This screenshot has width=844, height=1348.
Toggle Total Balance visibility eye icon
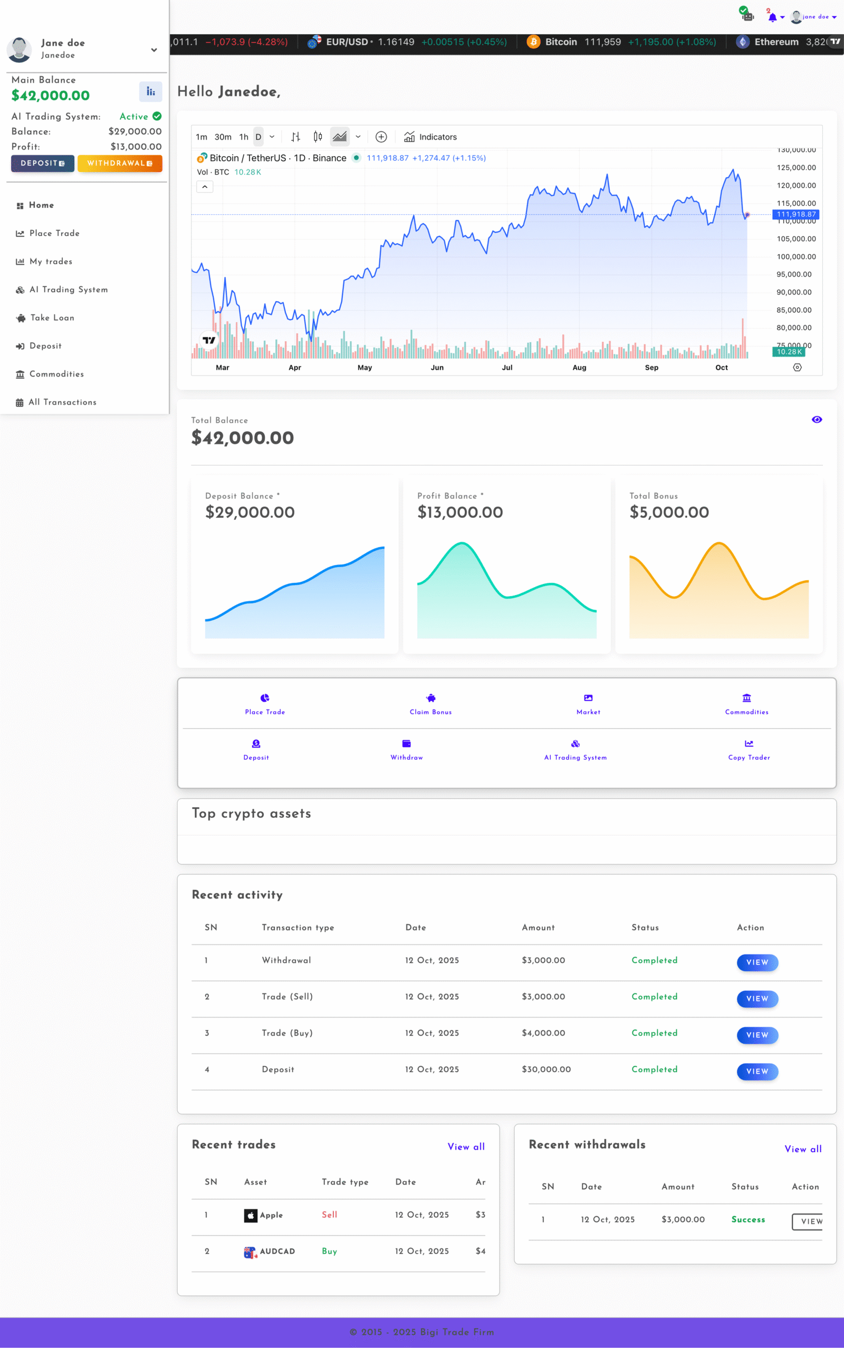[816, 420]
